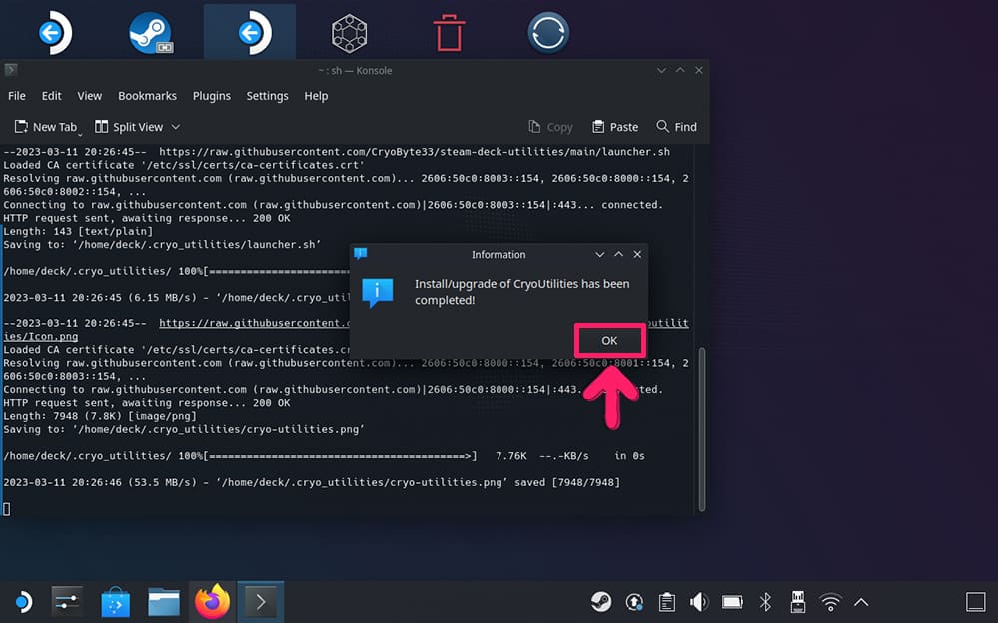Image resolution: width=998 pixels, height=623 pixels.
Task: Open the Edit menu in Konsole
Action: tap(52, 96)
